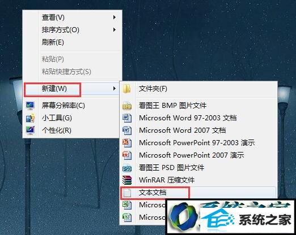The height and width of the screenshot is (235, 296).
Task: Create a new 文件夹(F) folder
Action: click(198, 89)
